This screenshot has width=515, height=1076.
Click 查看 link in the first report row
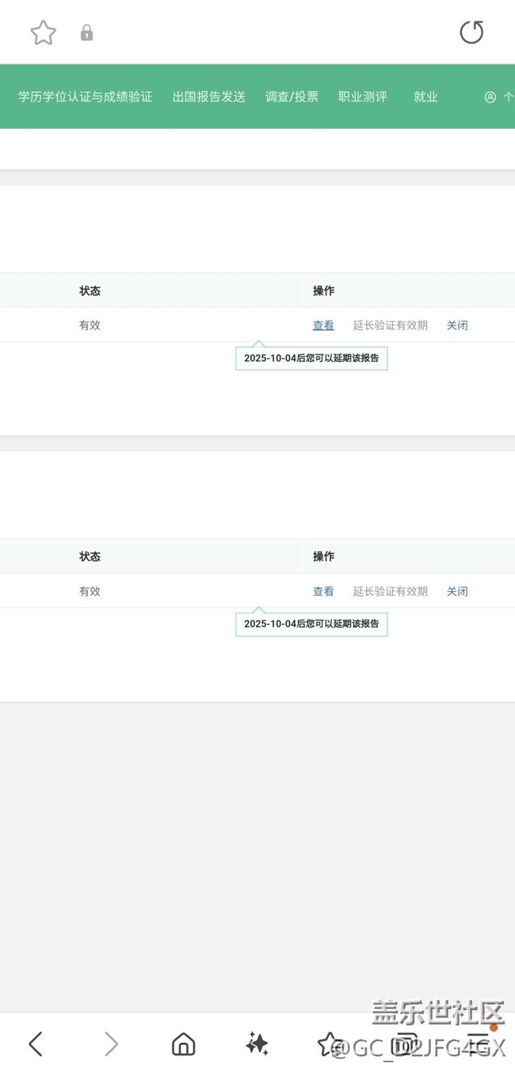[323, 325]
